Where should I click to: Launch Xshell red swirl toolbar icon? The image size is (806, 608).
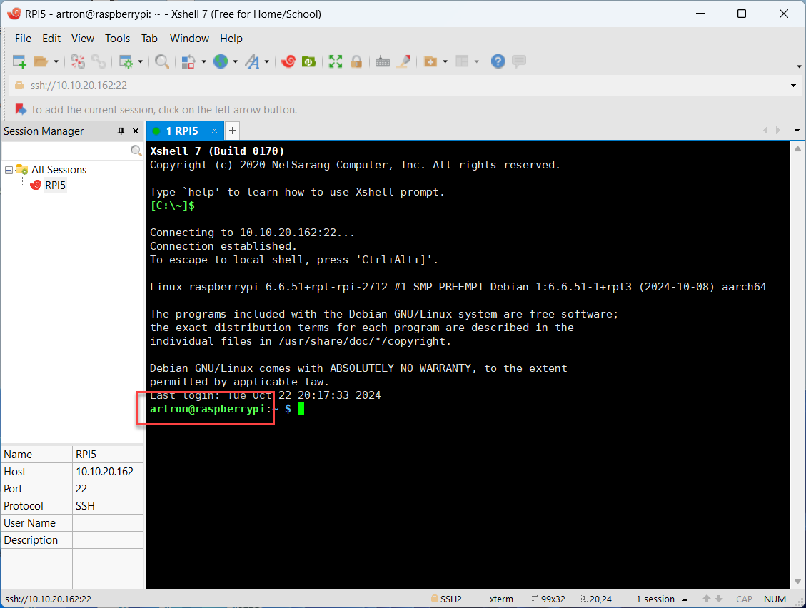288,61
